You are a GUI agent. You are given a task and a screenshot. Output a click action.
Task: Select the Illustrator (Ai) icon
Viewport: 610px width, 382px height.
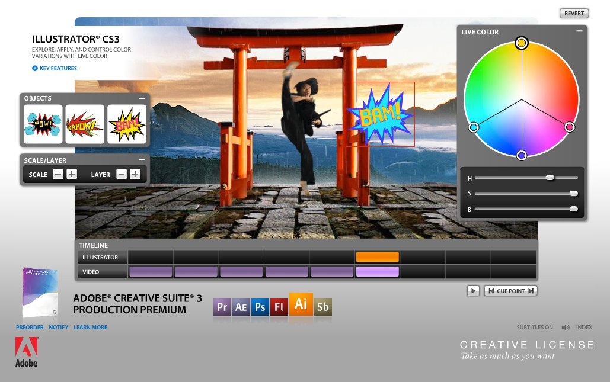(x=301, y=304)
